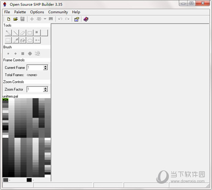Choose the spray scatter brush
The height and width of the screenshot is (190, 212).
pyautogui.click(x=37, y=54)
